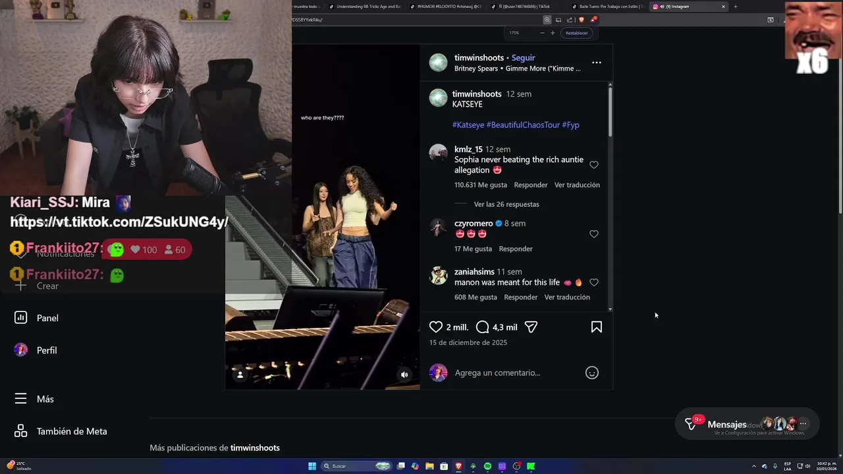Screen dimensions: 843x474
Task: Switch to the #HUMOR #ELOOYITO tab
Action: 446,7
